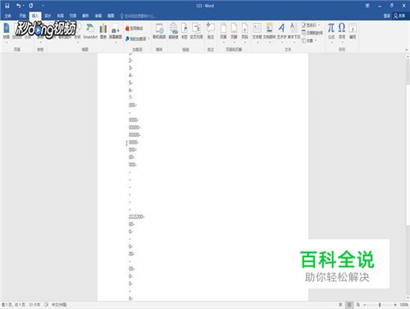Viewport: 410px width, 309px height.
Task: Open the Layout (布局) tab
Action: pyautogui.click(x=61, y=16)
